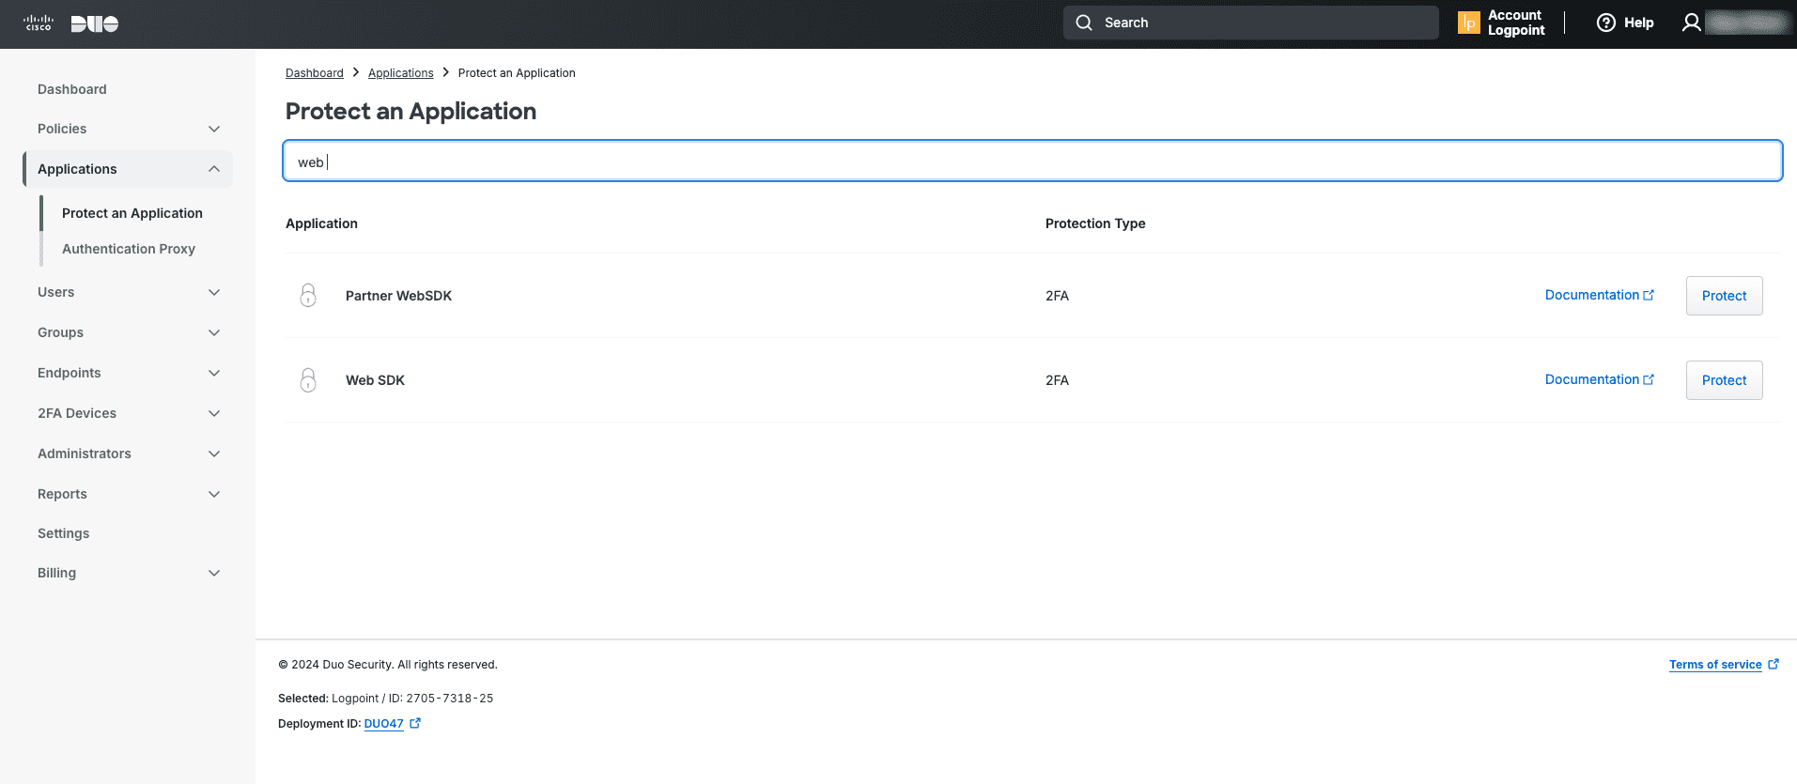Open the Terms of service link
This screenshot has width=1797, height=784.
(x=1715, y=665)
